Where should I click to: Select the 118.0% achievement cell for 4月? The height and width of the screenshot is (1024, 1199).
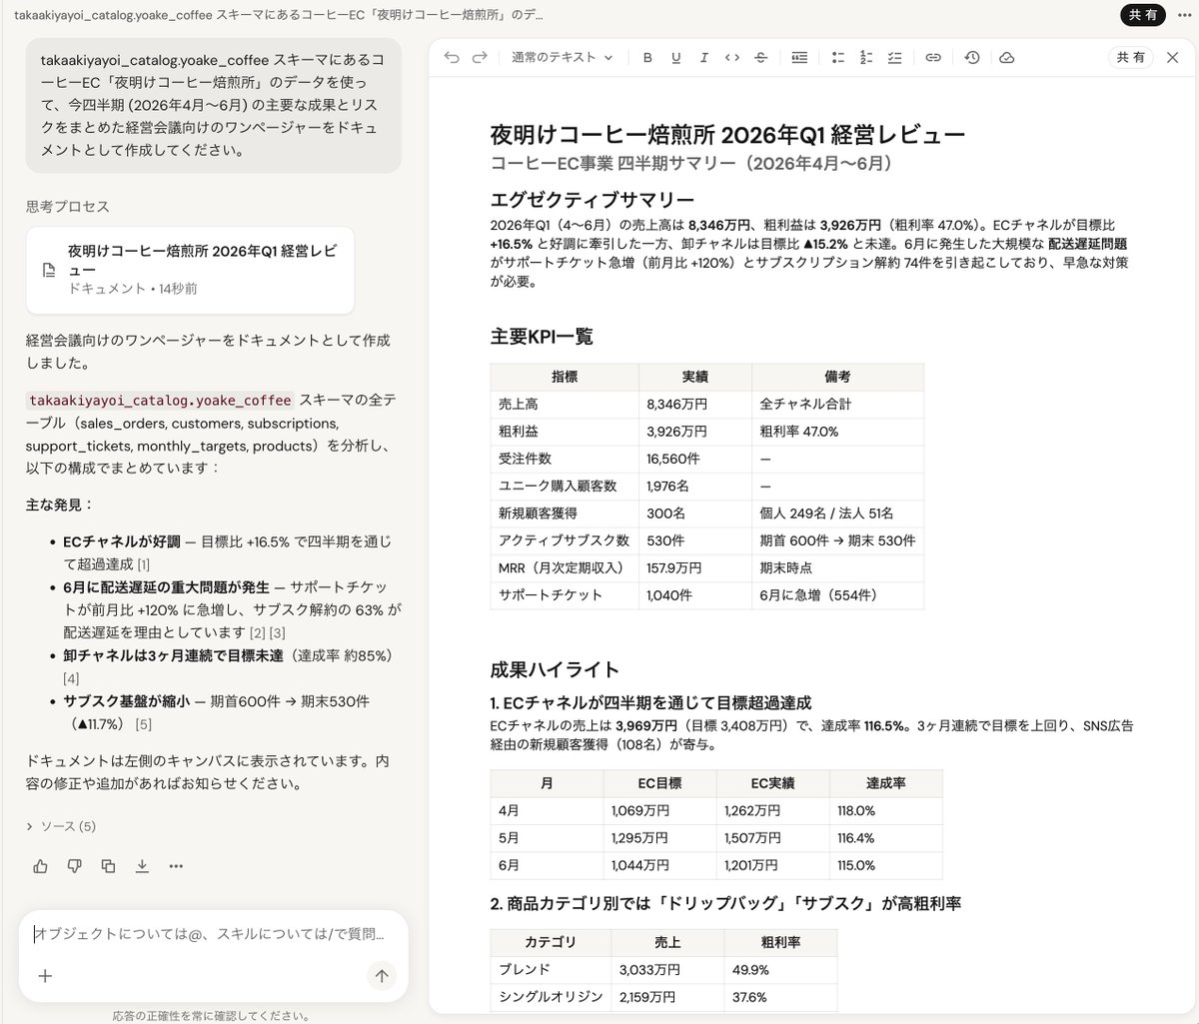pos(885,811)
